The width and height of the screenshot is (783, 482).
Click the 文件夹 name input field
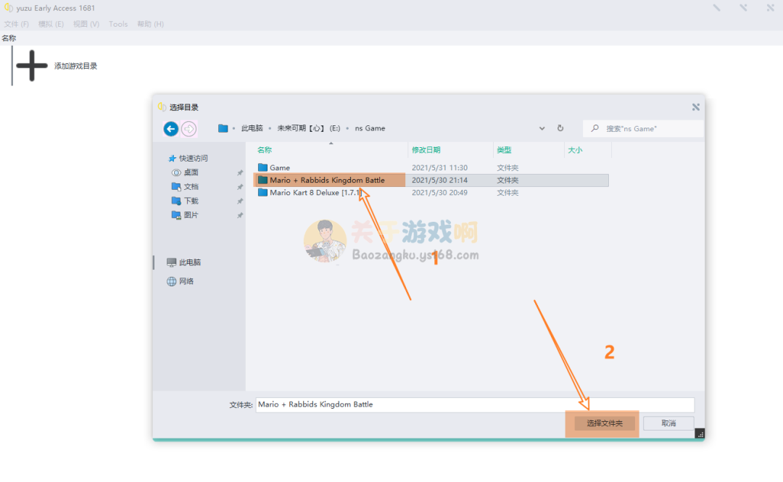pos(474,404)
